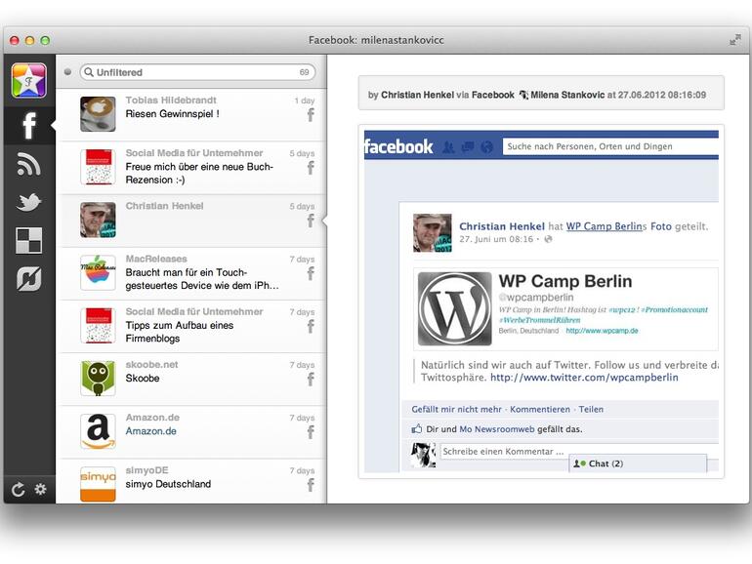Click 'Teilen' link
752x564 pixels.
(591, 409)
